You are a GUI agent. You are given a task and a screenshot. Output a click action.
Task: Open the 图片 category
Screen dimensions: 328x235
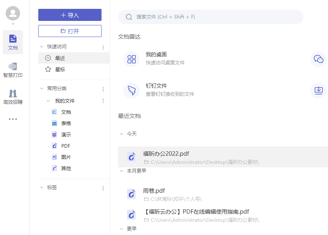54,157
